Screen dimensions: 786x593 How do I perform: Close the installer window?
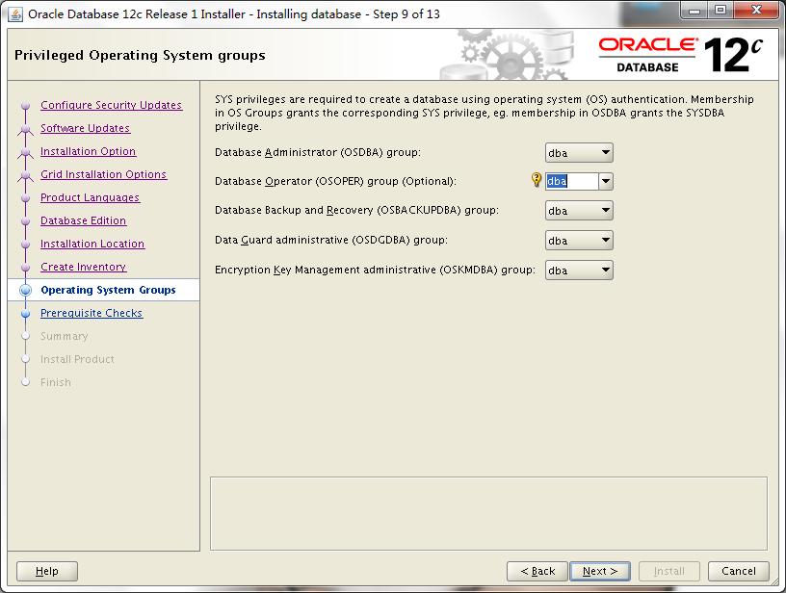756,11
